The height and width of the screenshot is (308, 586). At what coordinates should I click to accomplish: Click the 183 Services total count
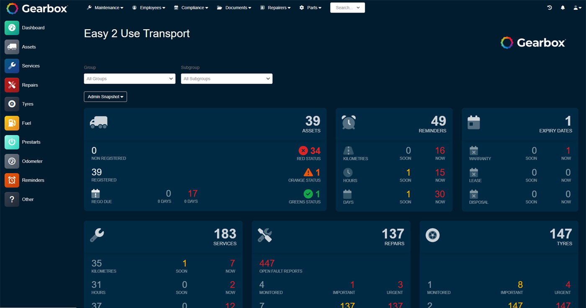pyautogui.click(x=225, y=234)
